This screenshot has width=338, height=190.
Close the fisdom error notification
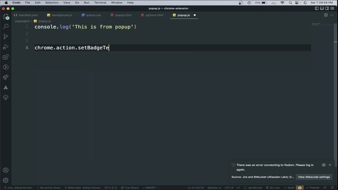pyautogui.click(x=330, y=165)
